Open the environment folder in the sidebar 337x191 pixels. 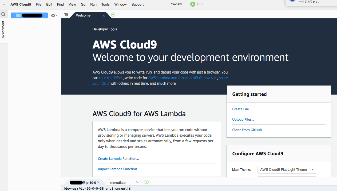29,15
